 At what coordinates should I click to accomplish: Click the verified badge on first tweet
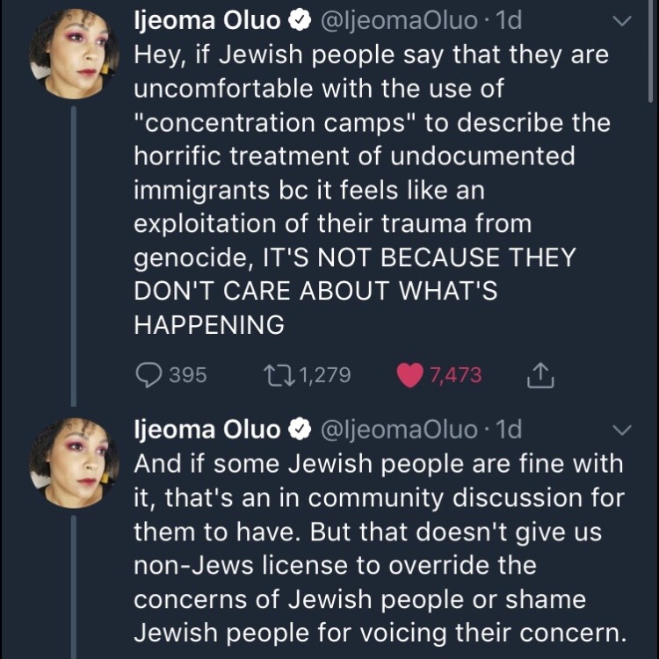(300, 19)
